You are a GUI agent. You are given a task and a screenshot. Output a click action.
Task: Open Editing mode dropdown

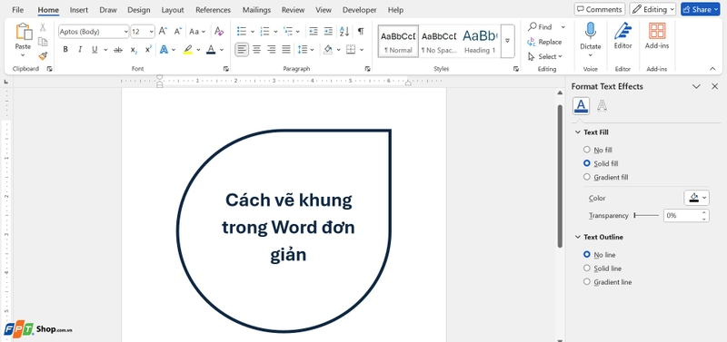652,9
